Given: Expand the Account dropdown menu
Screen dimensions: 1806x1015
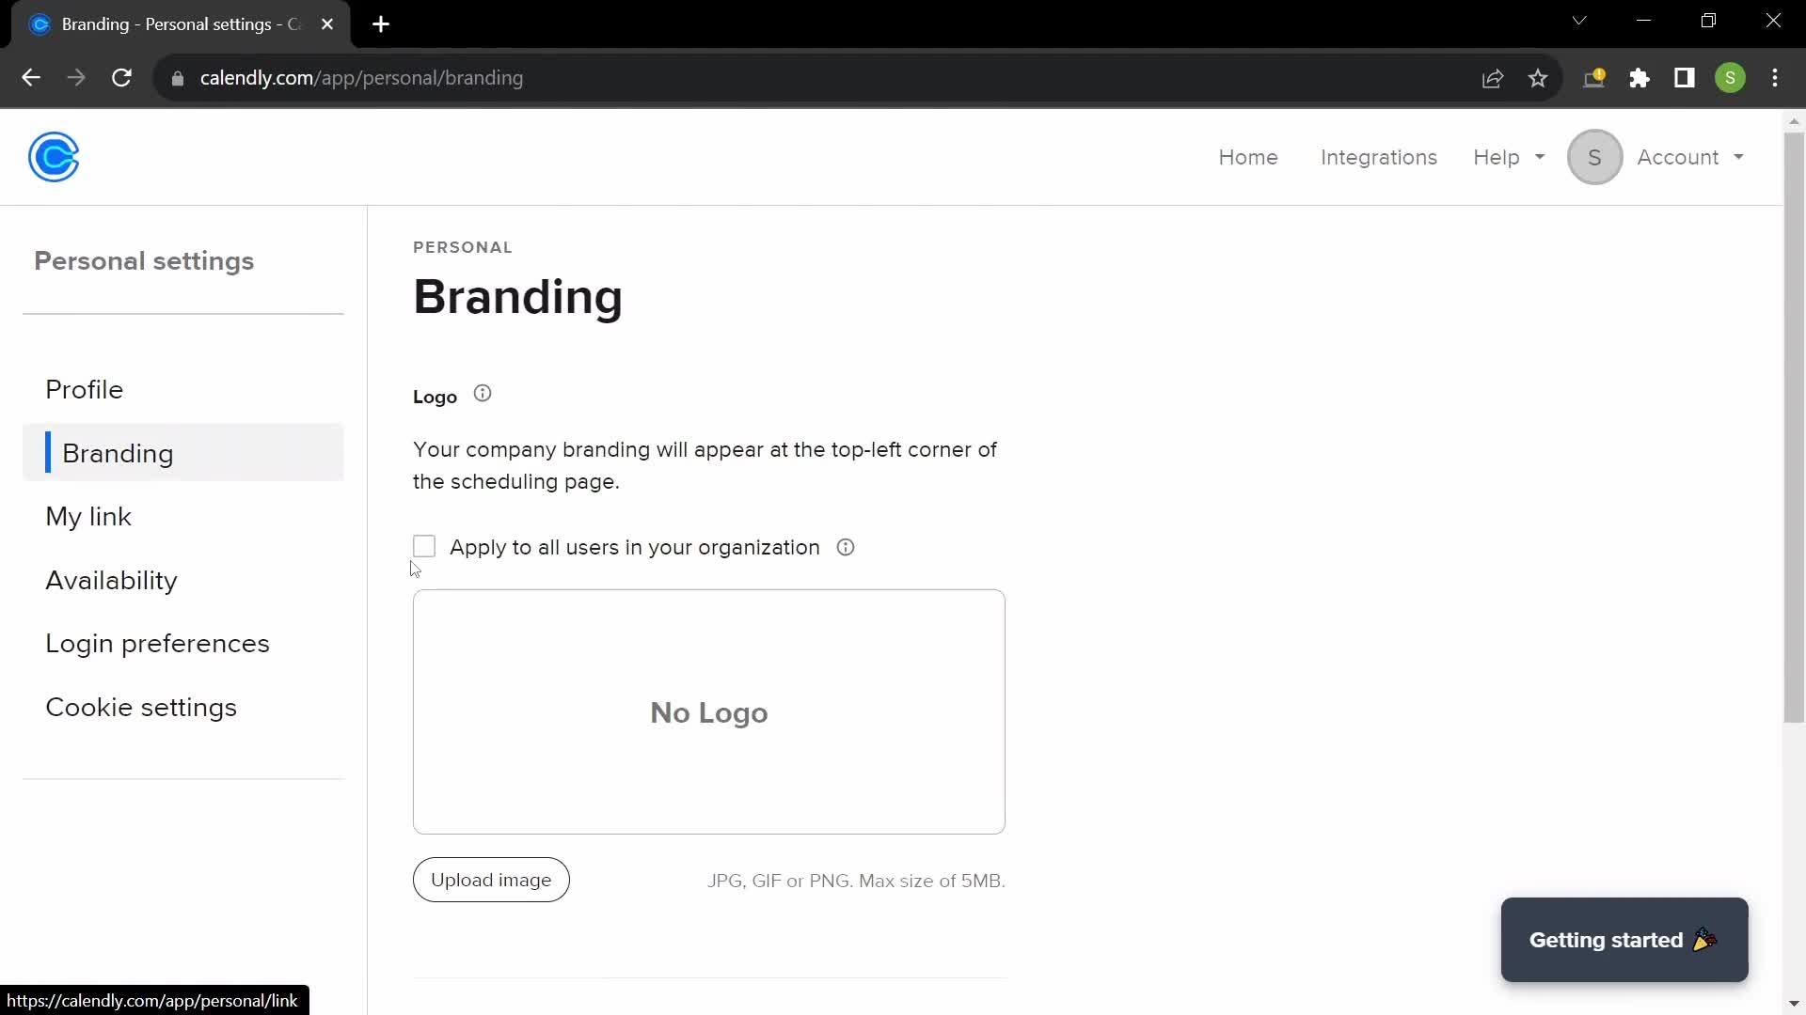Looking at the screenshot, I should 1689,157.
